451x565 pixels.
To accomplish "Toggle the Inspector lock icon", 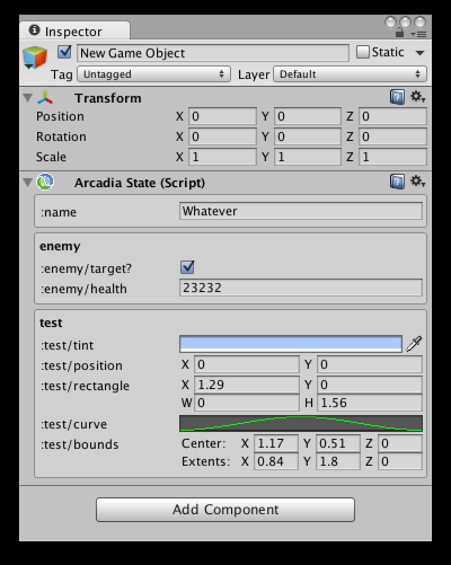I will 400,33.
